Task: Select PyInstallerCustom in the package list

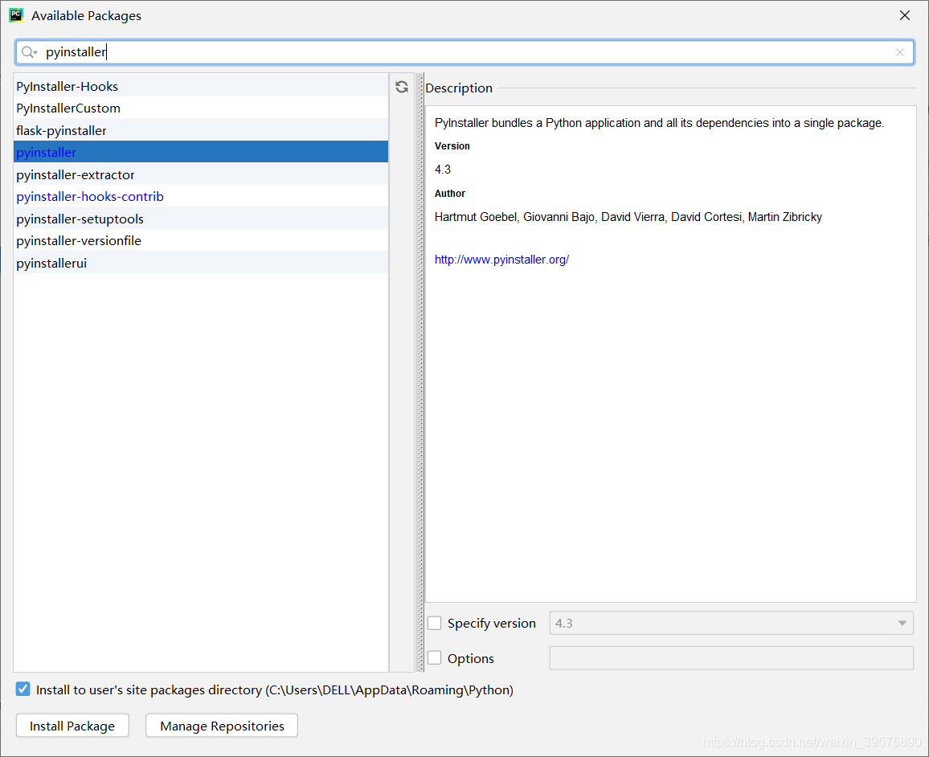Action: (201, 108)
